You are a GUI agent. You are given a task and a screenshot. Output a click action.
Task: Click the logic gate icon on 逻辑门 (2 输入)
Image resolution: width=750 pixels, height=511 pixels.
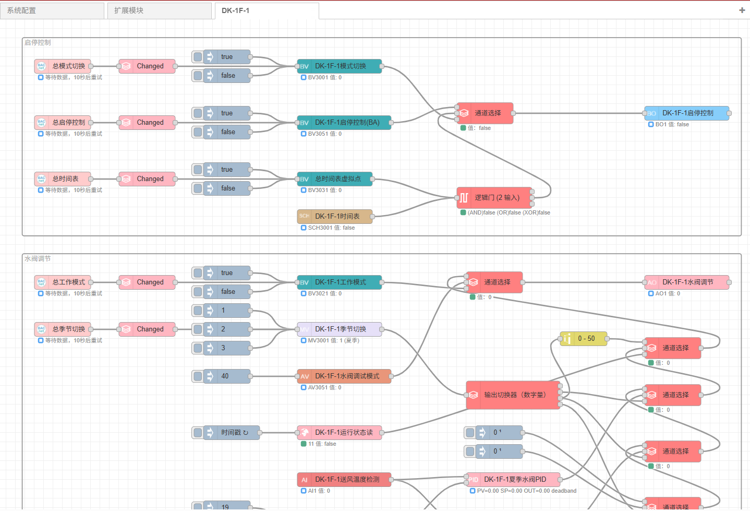pyautogui.click(x=464, y=198)
